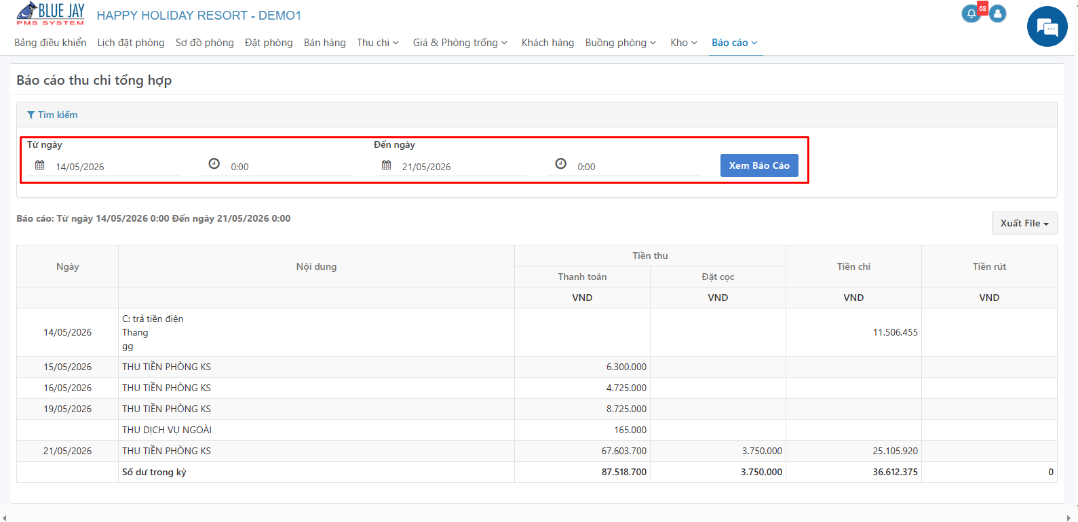Image resolution: width=1078 pixels, height=522 pixels.
Task: Open Đặt phòng menu item
Action: pos(269,43)
